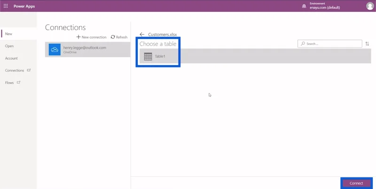The image size is (376, 189).
Task: Click into the Search input field
Action: coord(330,44)
